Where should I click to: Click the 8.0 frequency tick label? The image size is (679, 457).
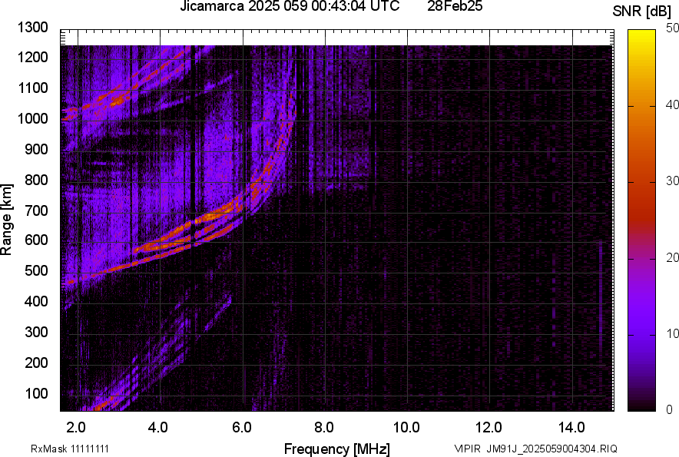324,427
